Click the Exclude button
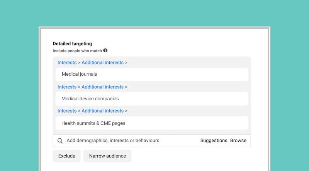 (x=66, y=156)
